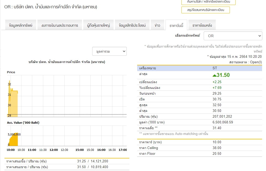Click the ราคา Floor label

click(147, 153)
